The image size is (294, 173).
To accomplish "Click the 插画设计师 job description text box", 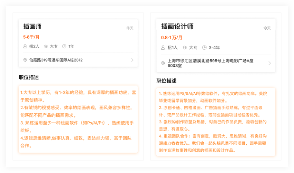I will point(216,122).
